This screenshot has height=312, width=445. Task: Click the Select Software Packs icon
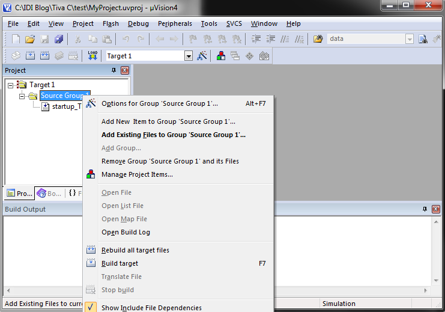(264, 56)
